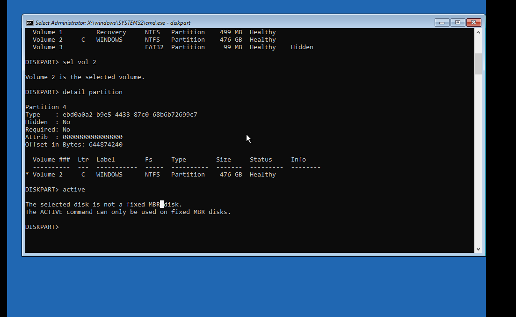Click the 'Size' column header
516x317 pixels.
[x=224, y=160]
